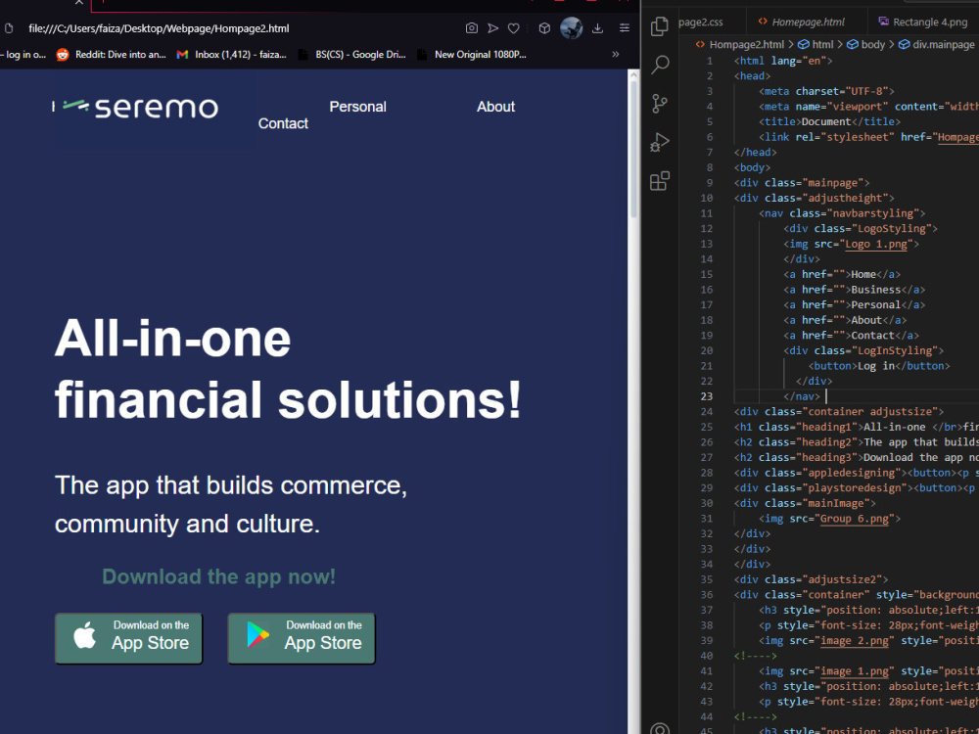
Task: Click the <title>Document</title> line
Action: tap(829, 121)
